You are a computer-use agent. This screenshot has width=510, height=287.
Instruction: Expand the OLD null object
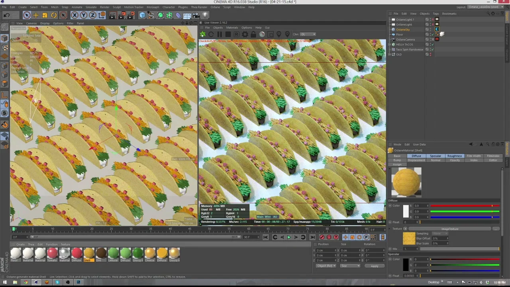[390, 54]
